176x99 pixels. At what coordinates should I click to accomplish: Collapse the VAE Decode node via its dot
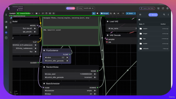[x=108, y=35]
